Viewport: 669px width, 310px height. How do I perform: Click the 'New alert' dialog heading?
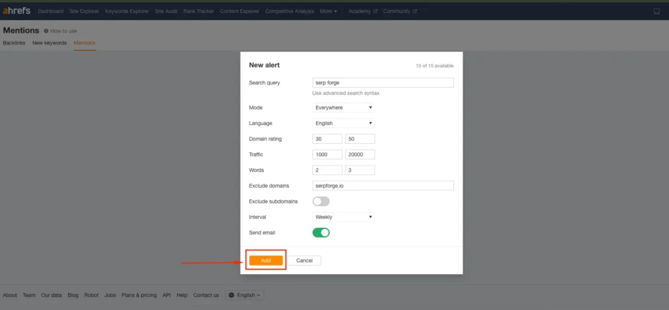(x=264, y=65)
